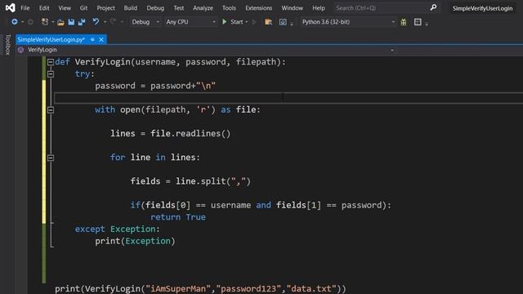This screenshot has width=523, height=294.
Task: Click the greyed Navigate Forward icon
Action: (30, 22)
